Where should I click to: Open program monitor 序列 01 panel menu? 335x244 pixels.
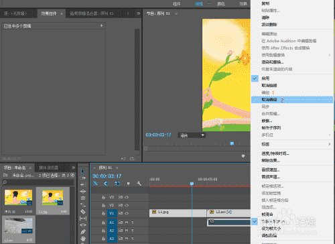click(x=176, y=13)
